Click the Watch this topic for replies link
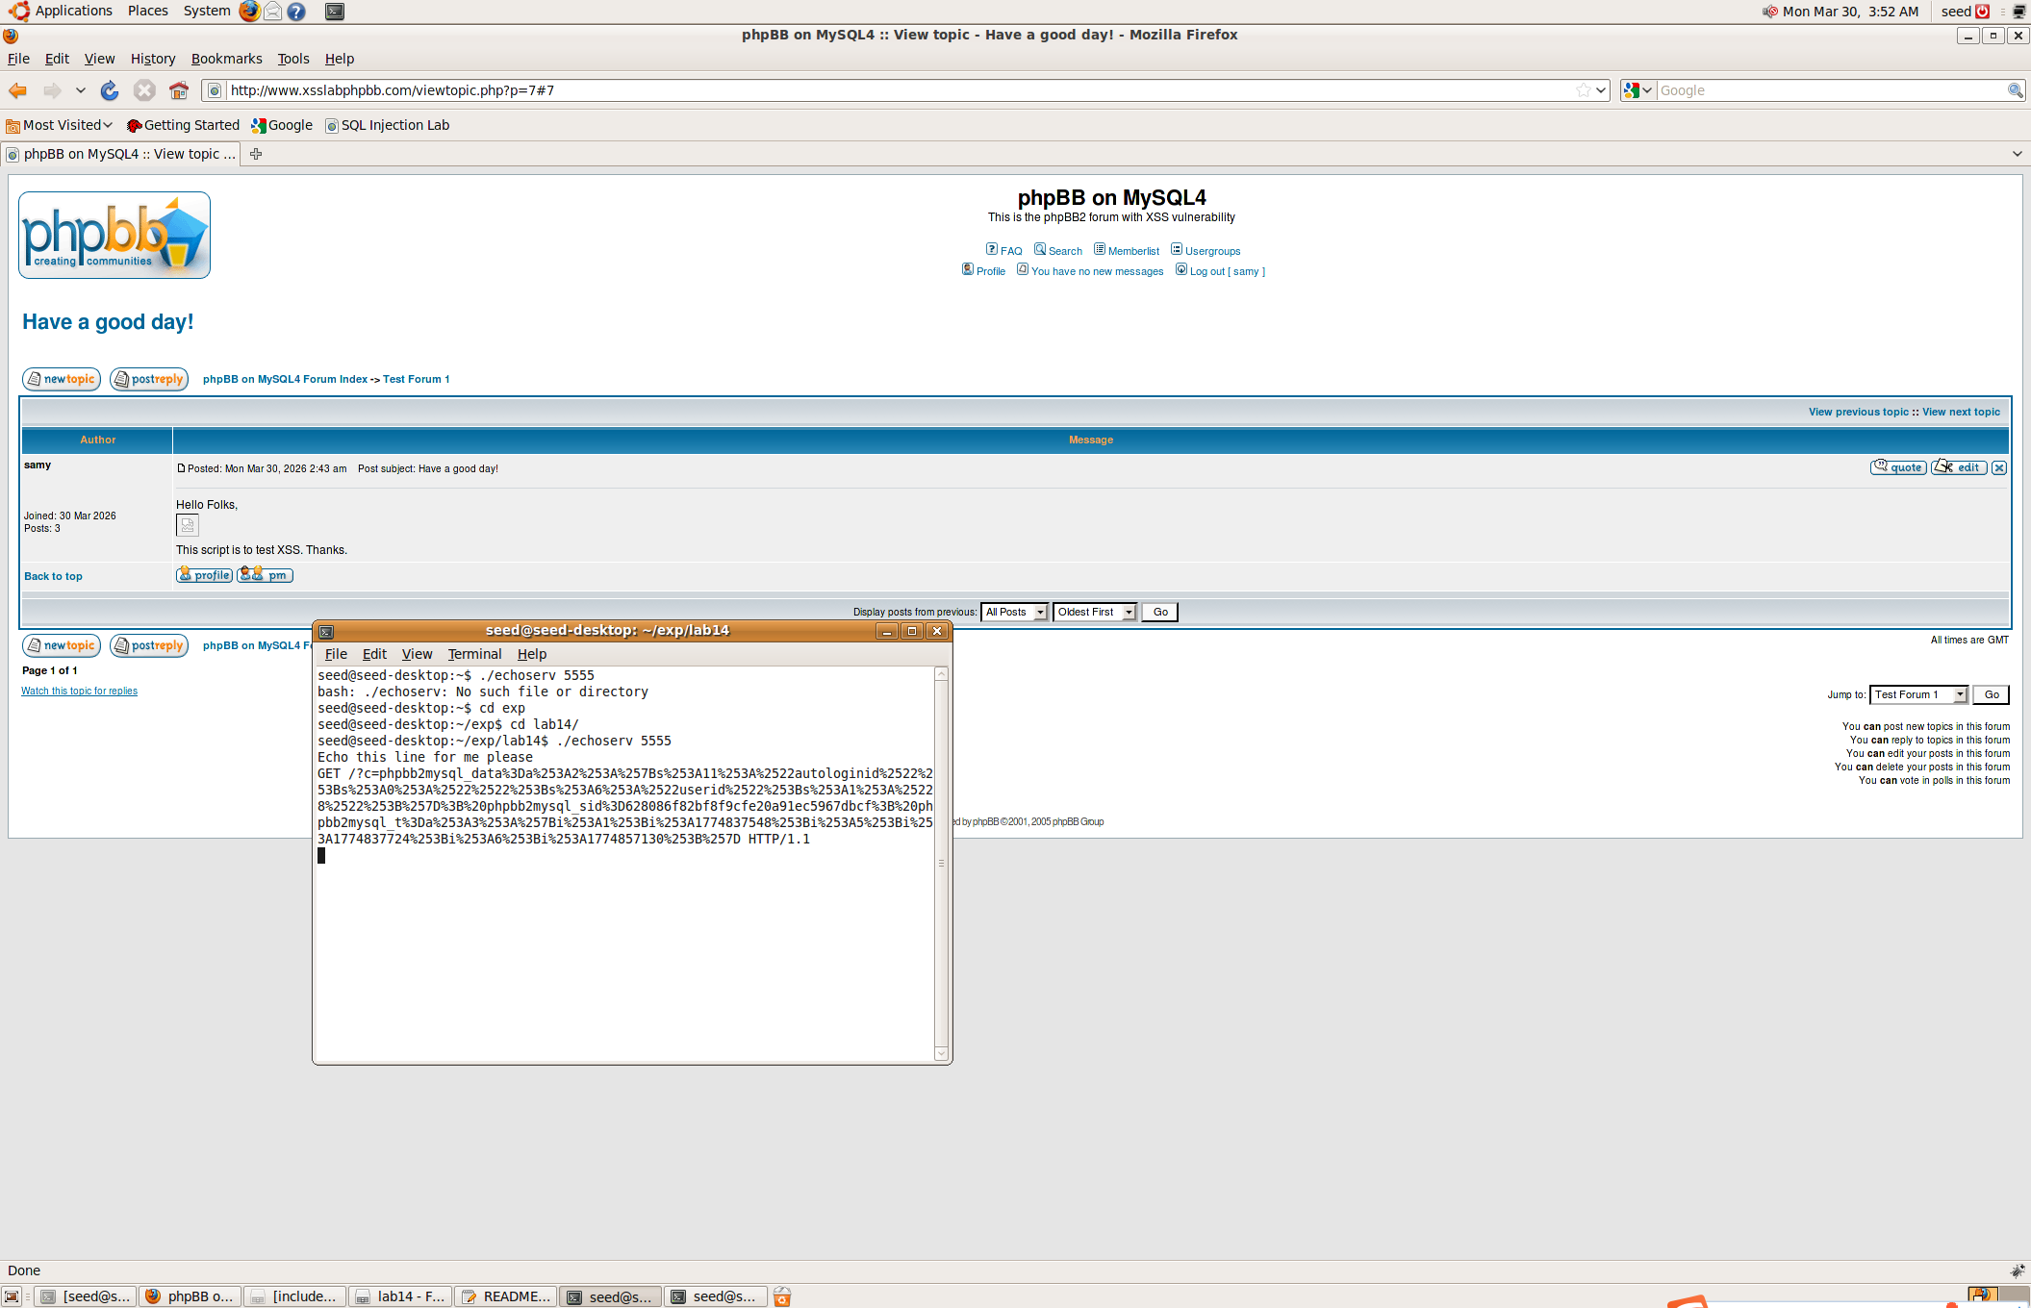The width and height of the screenshot is (2031, 1308). click(79, 691)
